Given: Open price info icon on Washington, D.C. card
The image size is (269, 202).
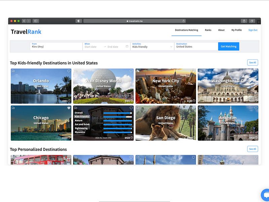Looking at the screenshot, I should click(256, 101).
